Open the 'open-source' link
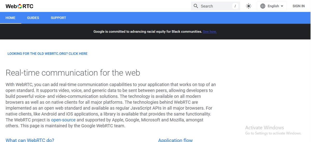 [63, 120]
